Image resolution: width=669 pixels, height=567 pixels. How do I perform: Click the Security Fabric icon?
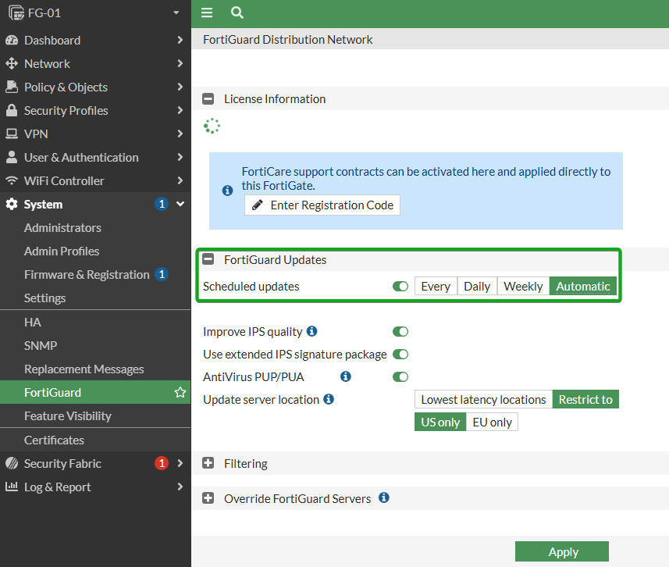pos(12,463)
